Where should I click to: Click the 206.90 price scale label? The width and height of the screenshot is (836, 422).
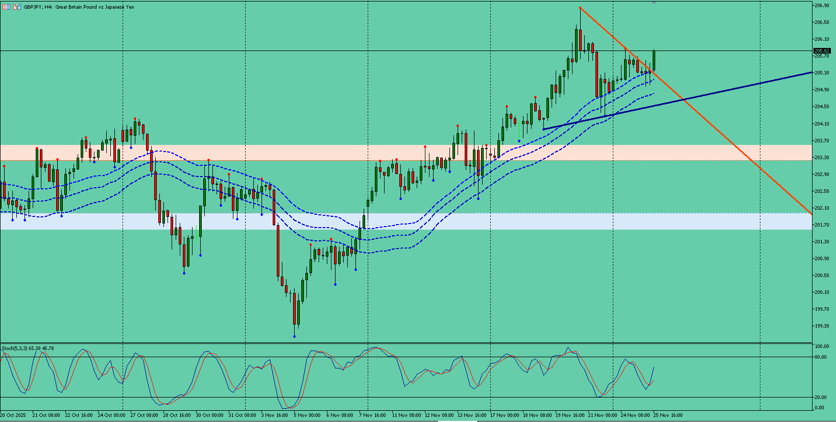click(822, 5)
